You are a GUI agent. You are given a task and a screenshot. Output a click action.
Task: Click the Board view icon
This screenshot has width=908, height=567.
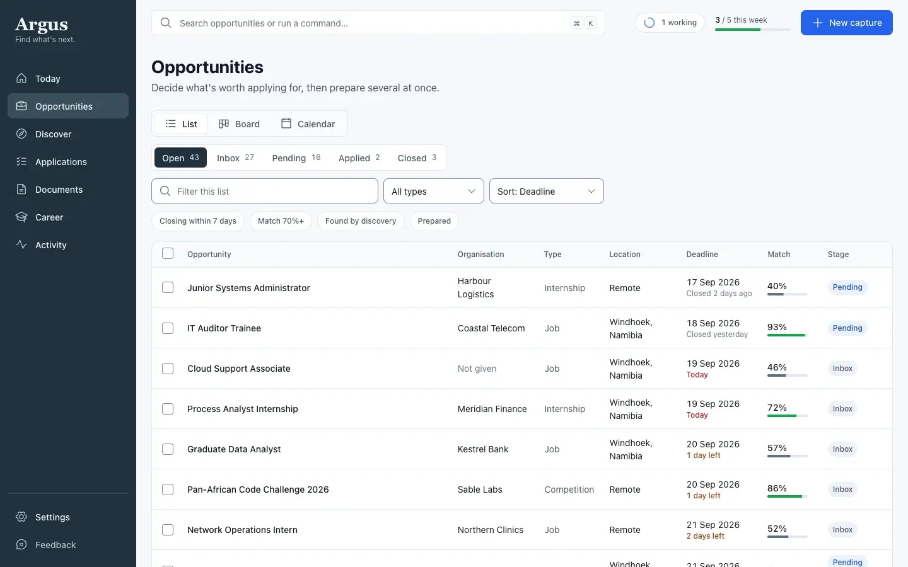click(224, 123)
